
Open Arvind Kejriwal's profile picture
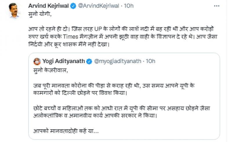(14, 11)
